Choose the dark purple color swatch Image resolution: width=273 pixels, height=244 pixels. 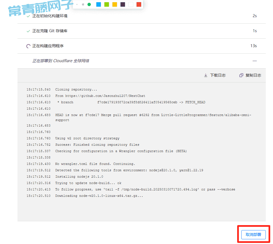pyautogui.click(x=123, y=4)
